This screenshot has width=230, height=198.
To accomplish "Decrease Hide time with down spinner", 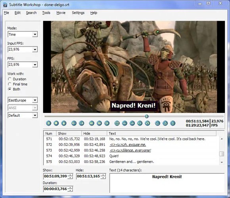I will click(x=103, y=177).
